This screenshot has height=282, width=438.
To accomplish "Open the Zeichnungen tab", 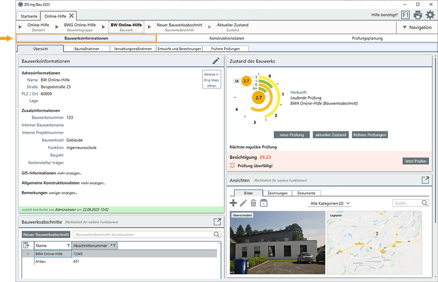I will click(x=277, y=193).
